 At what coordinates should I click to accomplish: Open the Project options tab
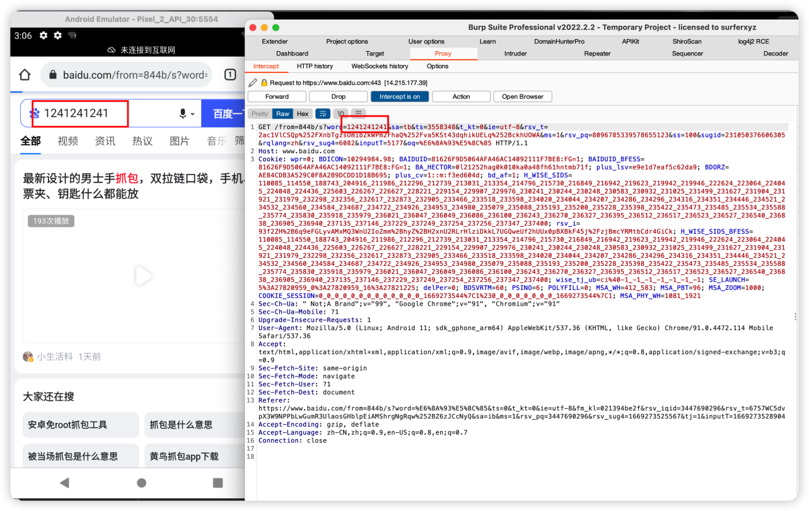pyautogui.click(x=347, y=42)
